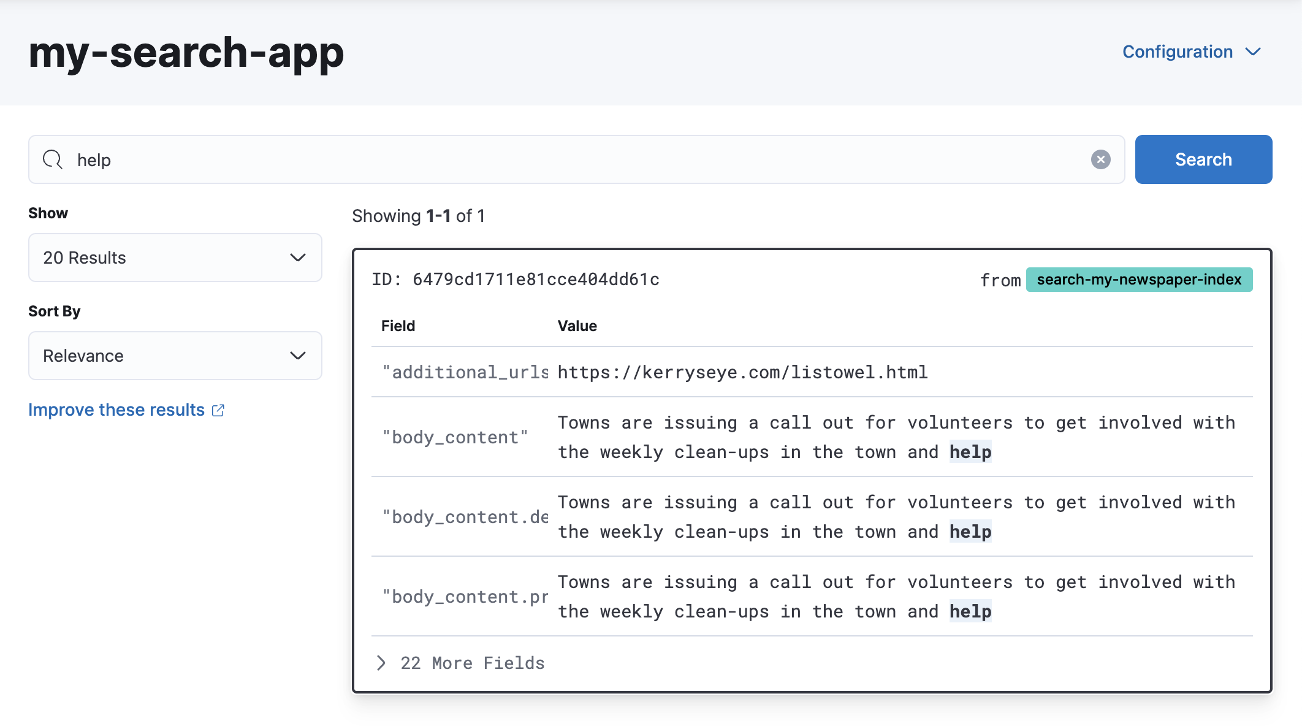Click the chevron next to Configuration
1302x726 pixels.
click(1254, 52)
